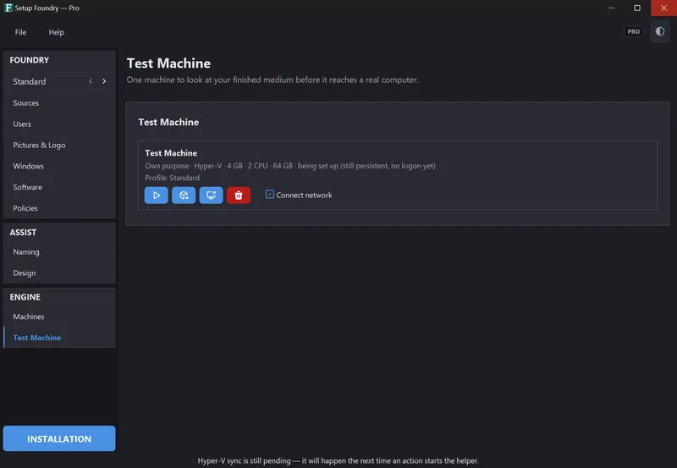Go to previous profile with left chevron
The width and height of the screenshot is (677, 468).
pyautogui.click(x=91, y=81)
